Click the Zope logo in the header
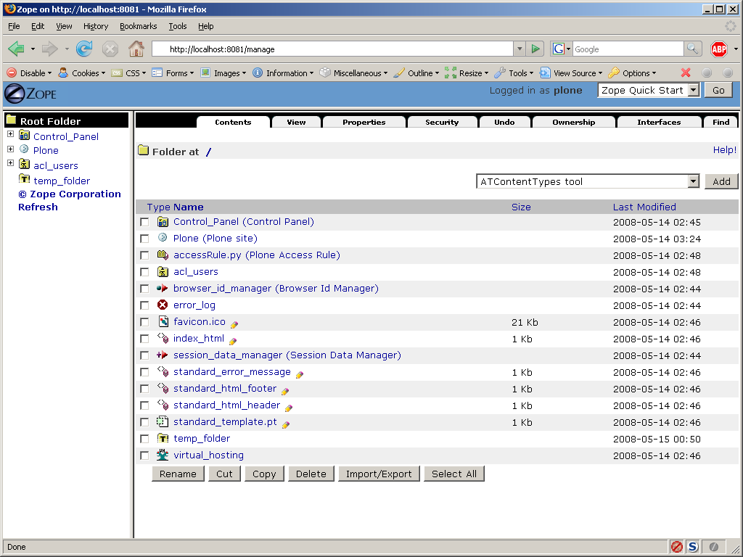This screenshot has width=743, height=557. [x=30, y=94]
